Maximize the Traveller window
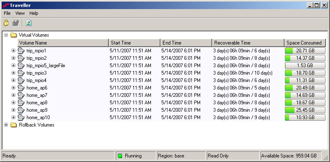Viewport: 330px width, 162px height. pyautogui.click(x=316, y=5)
